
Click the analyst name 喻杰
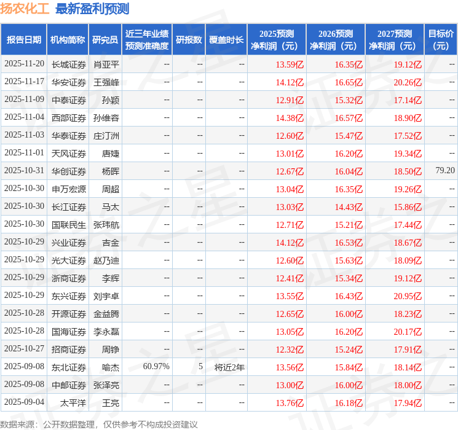tap(111, 367)
